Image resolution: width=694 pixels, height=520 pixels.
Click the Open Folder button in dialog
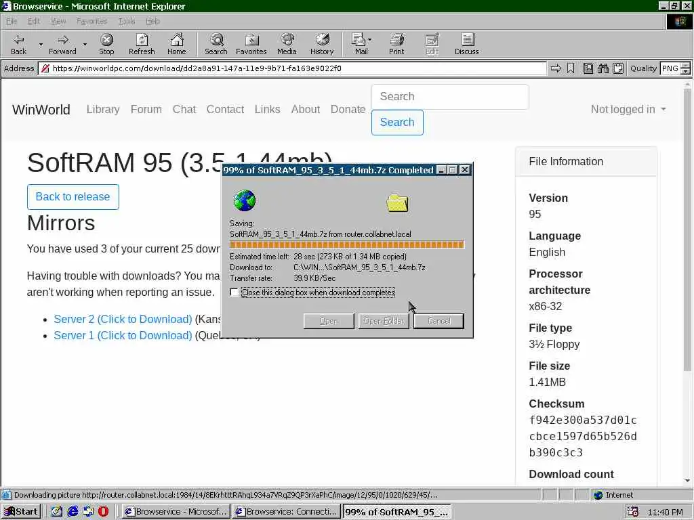click(384, 321)
